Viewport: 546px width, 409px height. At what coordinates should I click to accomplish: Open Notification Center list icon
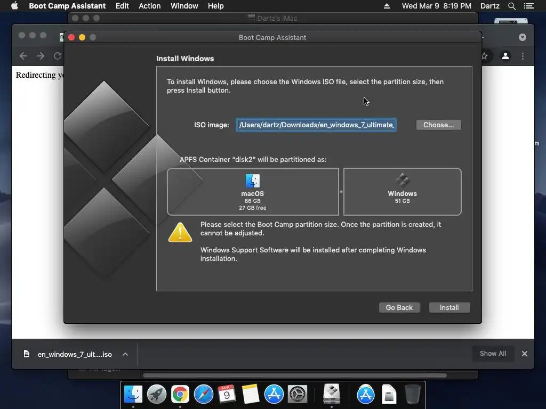pos(529,6)
